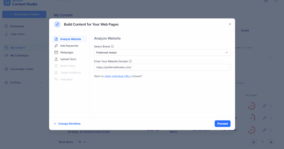Click the Settings gear icon in sidebar

[x=6, y=82]
